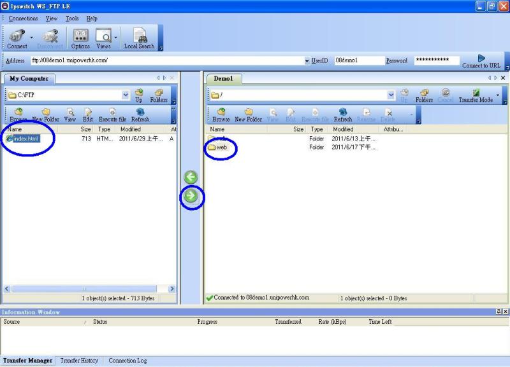Viewport: 510px width, 367px height.
Task: Pin the Information Window
Action: [499, 312]
